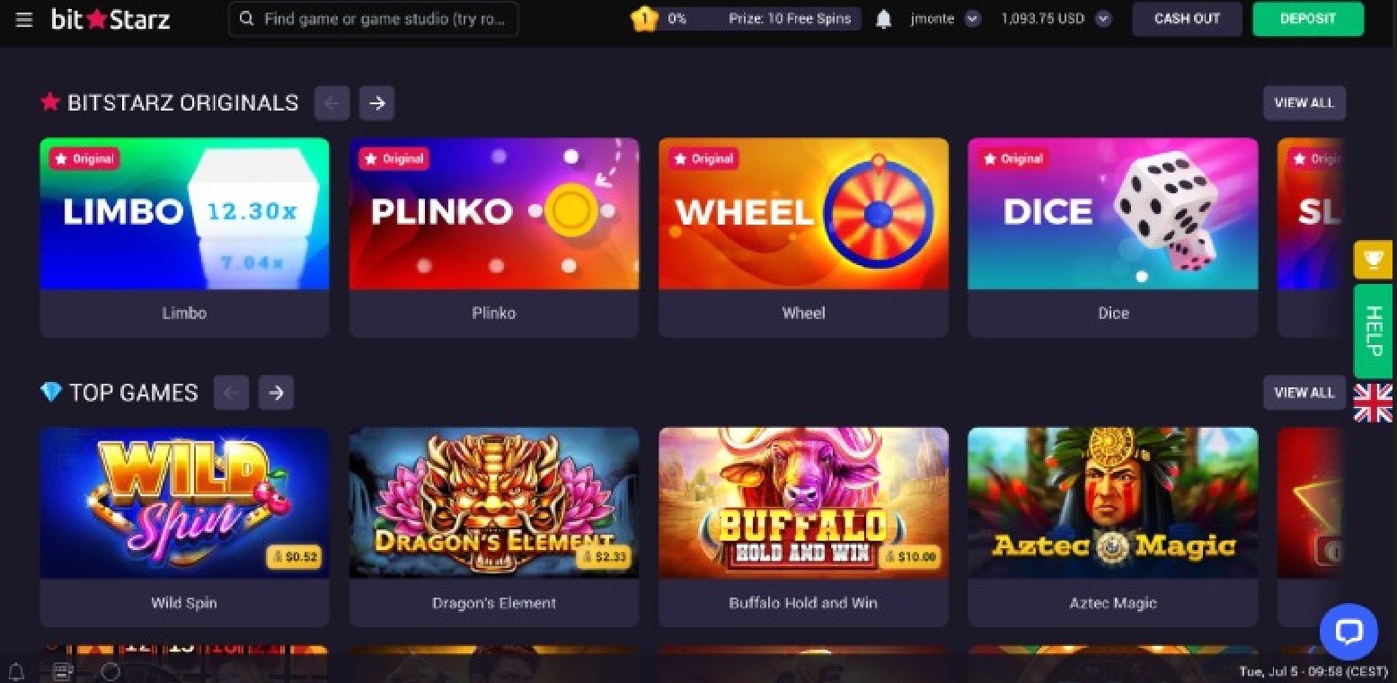View all Bitstarz Originals games
This screenshot has height=683, width=1397.
pos(1304,103)
